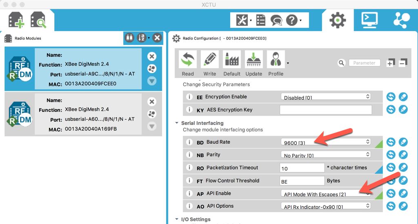418x224 pixels.
Task: Open Baud Rate dropdown
Action: click(x=326, y=142)
